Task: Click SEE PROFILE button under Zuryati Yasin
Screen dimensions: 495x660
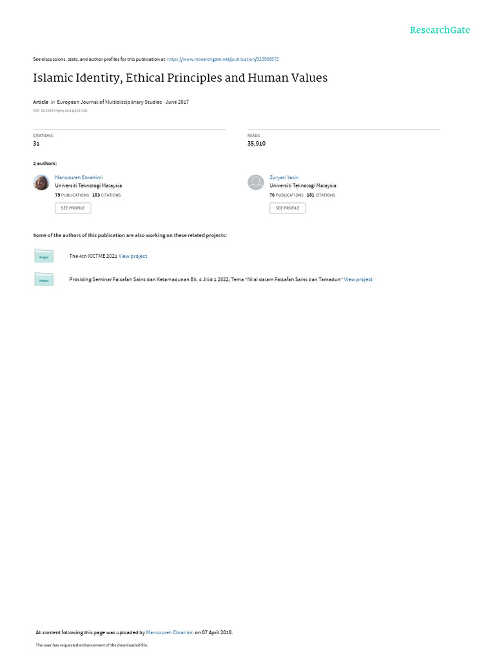Action: pos(287,208)
